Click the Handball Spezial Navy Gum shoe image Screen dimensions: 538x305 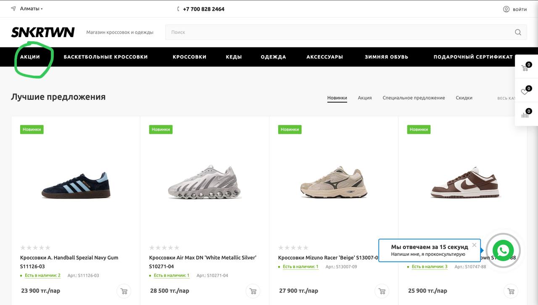(76, 185)
